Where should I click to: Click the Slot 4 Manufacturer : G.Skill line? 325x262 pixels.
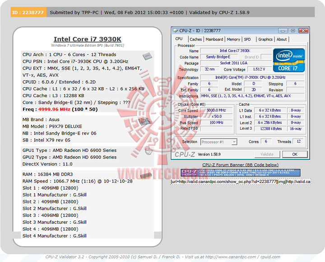point(55,236)
